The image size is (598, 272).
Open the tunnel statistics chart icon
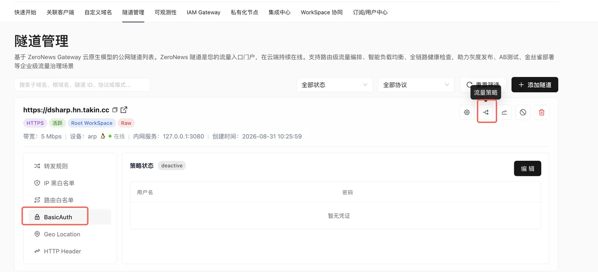pos(504,112)
